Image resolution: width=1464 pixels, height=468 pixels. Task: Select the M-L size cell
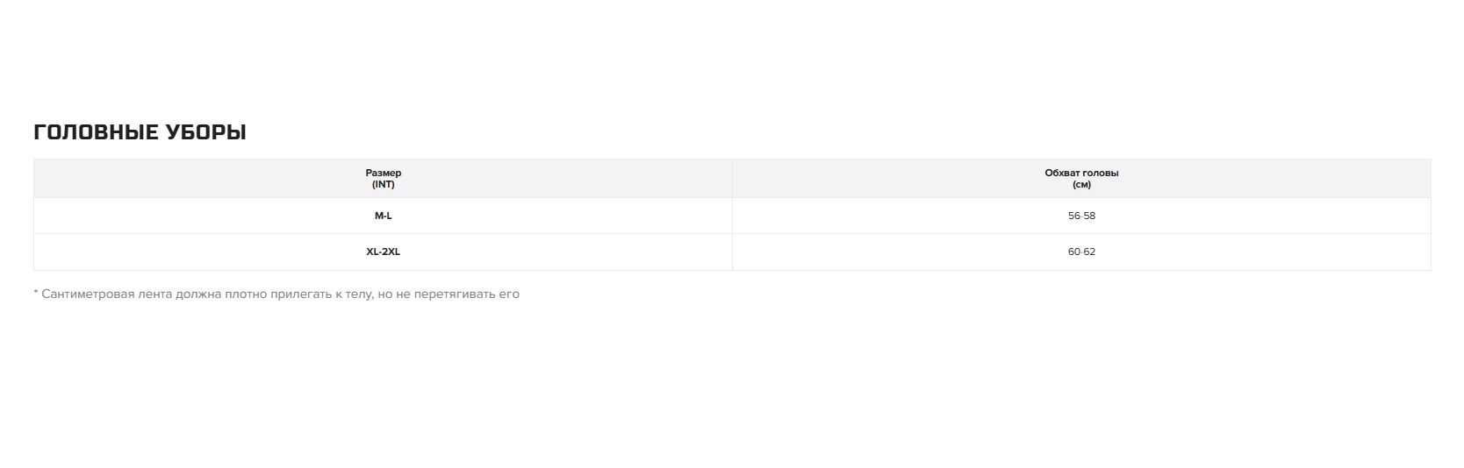click(x=384, y=216)
